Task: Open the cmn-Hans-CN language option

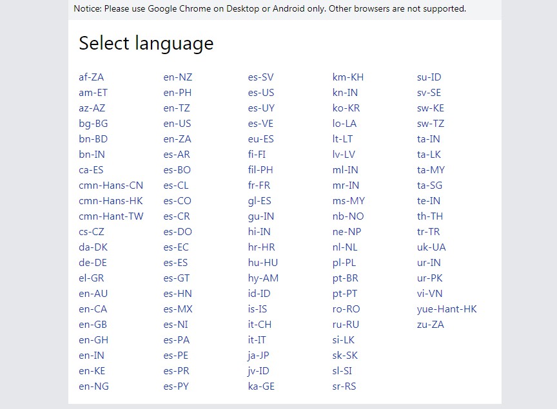Action: pyautogui.click(x=111, y=185)
